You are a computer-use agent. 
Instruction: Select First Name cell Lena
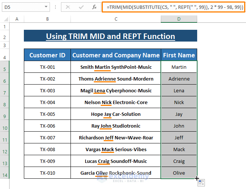179,90
